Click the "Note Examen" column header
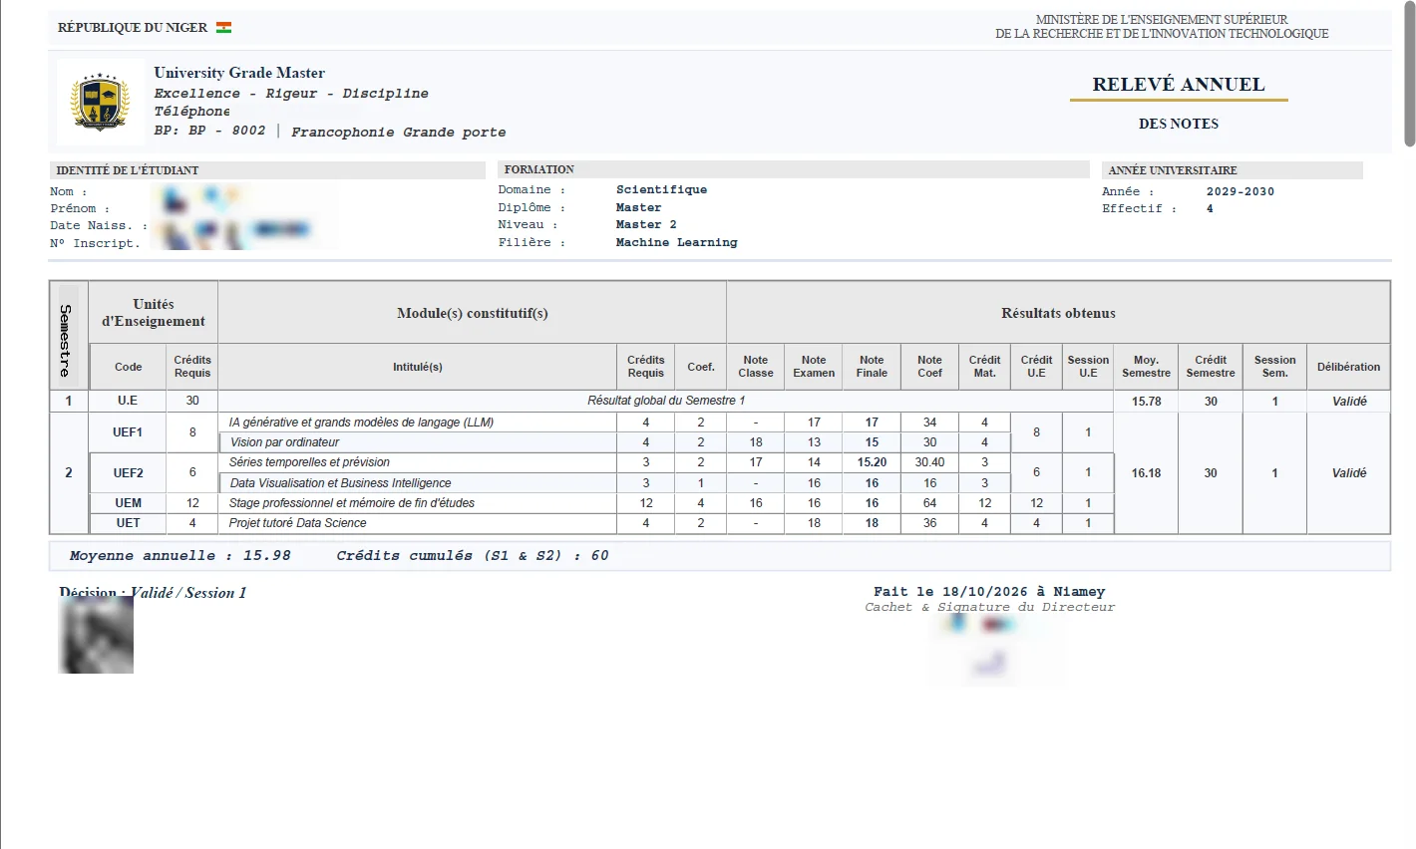 click(x=814, y=367)
